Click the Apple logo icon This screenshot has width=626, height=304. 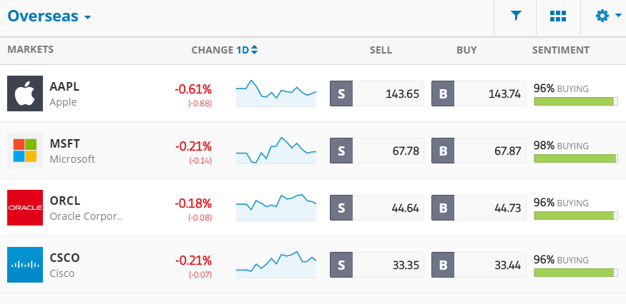[25, 93]
